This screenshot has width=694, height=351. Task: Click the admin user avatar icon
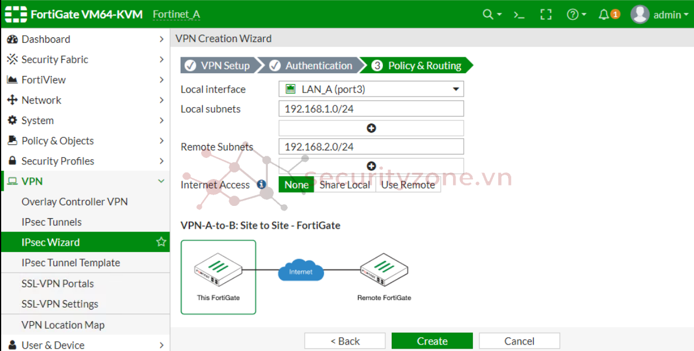[640, 15]
